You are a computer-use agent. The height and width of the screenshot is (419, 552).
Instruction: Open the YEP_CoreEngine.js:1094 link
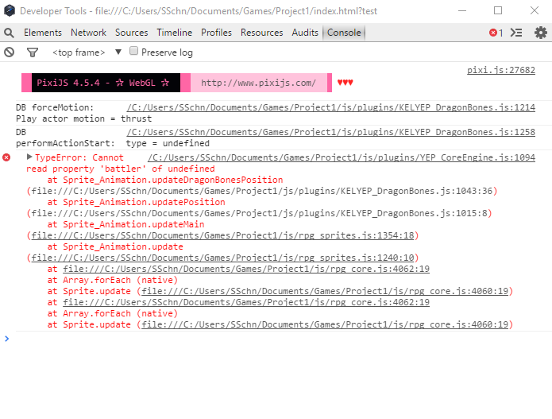point(342,157)
